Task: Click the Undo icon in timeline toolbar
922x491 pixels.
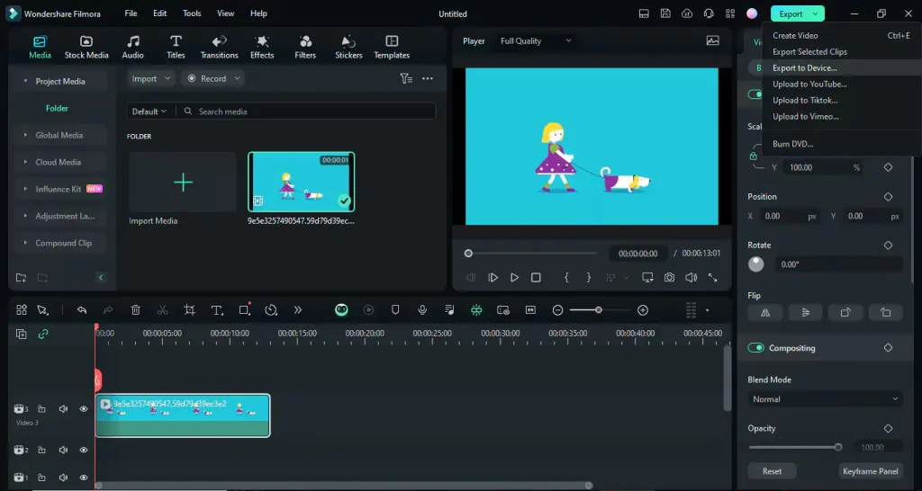Action: coord(82,310)
